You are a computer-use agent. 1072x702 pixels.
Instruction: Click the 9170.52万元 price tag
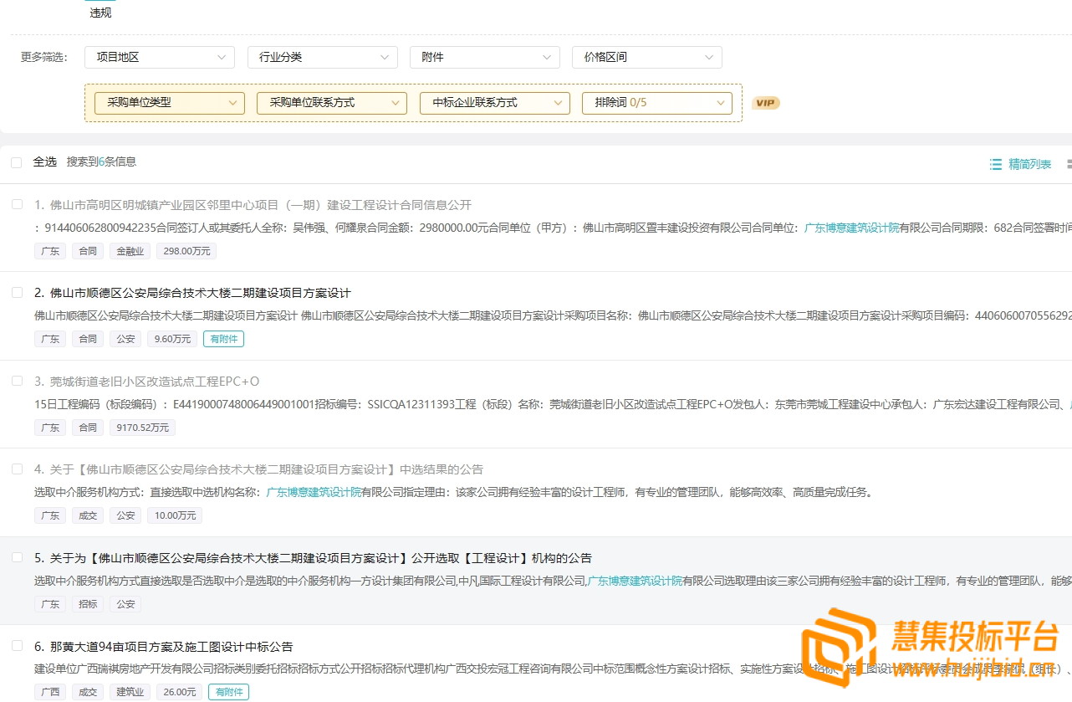142,428
